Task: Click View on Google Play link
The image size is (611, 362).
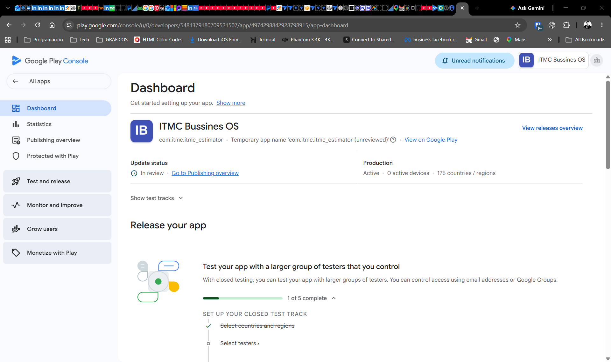Action: pos(431,140)
